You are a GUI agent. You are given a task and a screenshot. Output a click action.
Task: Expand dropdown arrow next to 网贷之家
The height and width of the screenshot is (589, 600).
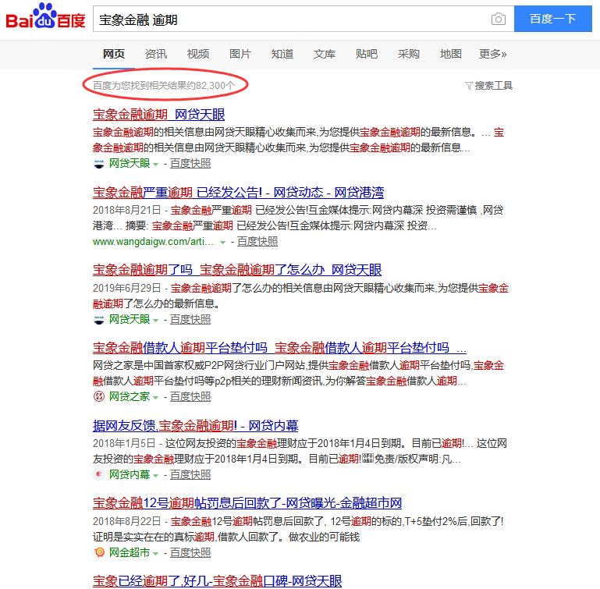coord(156,398)
